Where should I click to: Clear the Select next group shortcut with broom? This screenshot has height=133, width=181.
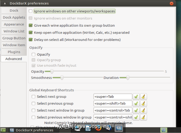[x=143, y=96]
